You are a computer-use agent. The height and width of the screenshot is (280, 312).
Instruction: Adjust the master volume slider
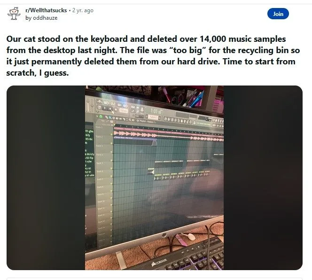(x=88, y=106)
